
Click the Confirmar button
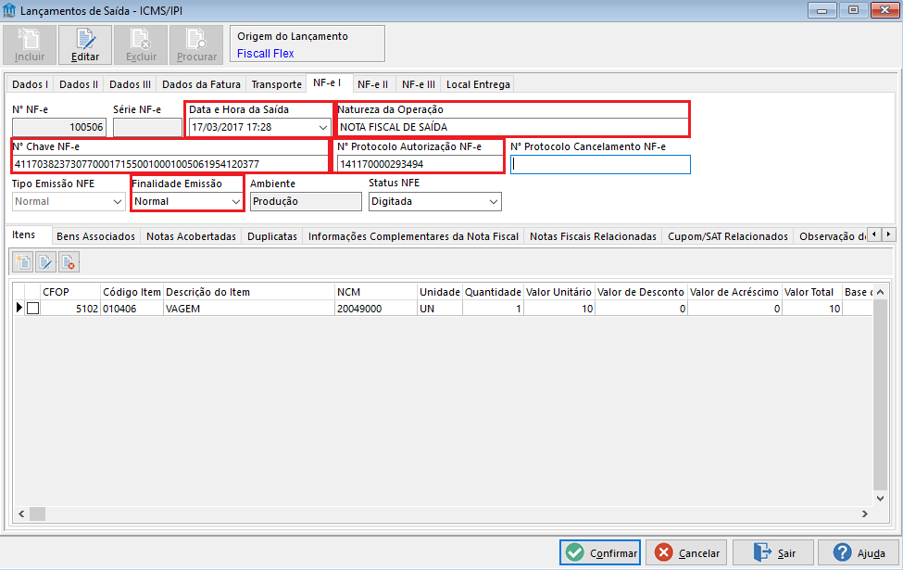click(600, 552)
